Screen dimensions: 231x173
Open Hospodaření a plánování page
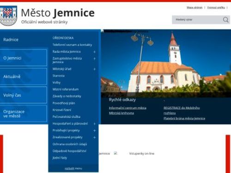pos(70,124)
